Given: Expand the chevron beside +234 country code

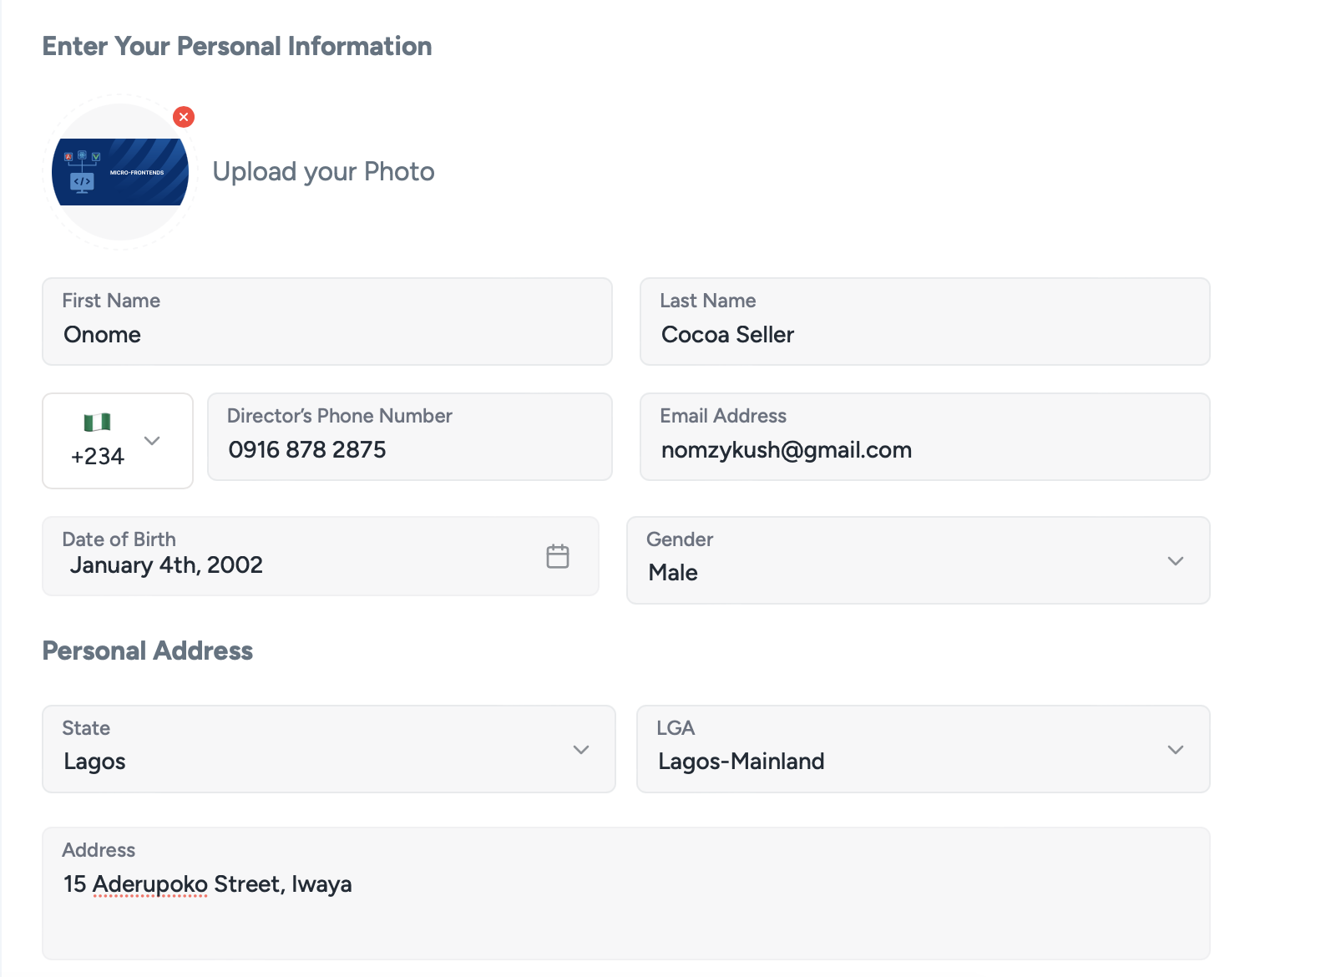Looking at the screenshot, I should pos(152,440).
